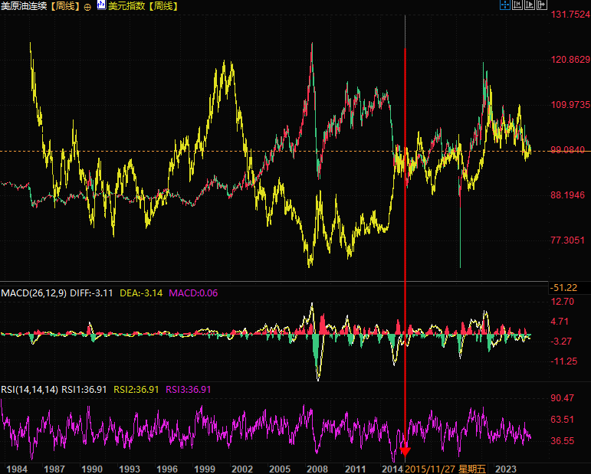Open the RSI(14,14,14) indicator label
Image resolution: width=591 pixels, height=474 pixels.
click(29, 389)
